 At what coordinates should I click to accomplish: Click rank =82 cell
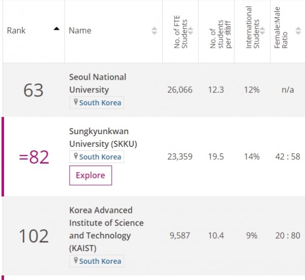click(x=34, y=157)
